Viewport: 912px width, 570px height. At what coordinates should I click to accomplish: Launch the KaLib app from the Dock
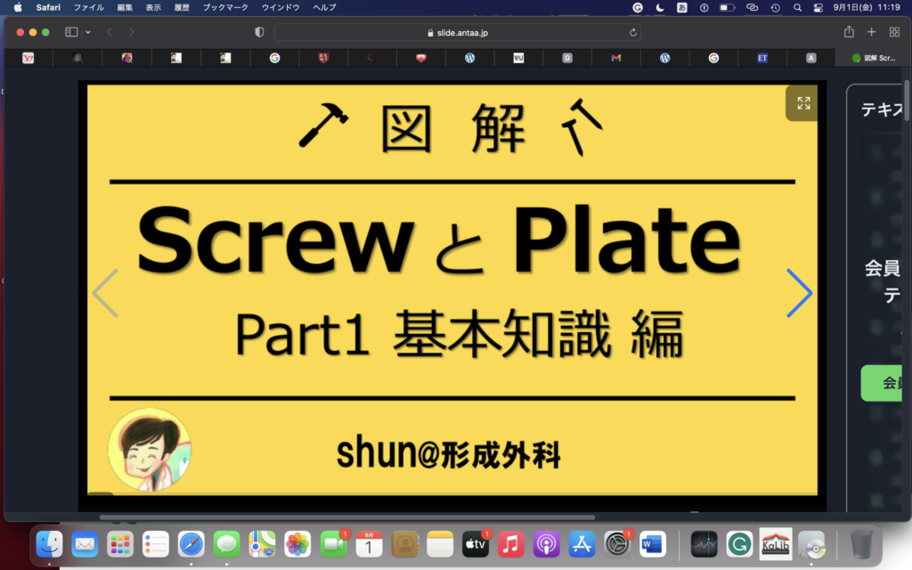775,543
